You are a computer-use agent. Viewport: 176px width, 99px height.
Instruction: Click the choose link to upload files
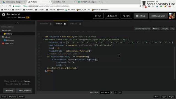[x=26, y=81]
